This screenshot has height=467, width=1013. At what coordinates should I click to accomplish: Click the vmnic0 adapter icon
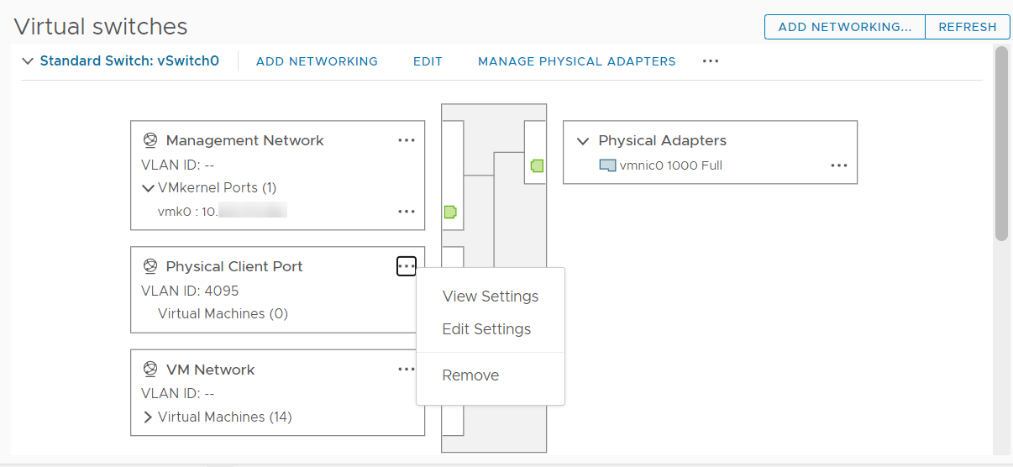[607, 165]
